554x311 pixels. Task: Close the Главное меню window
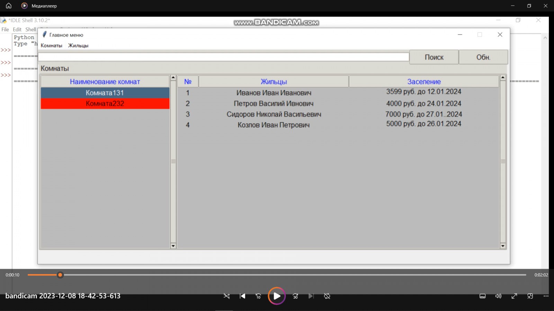500,35
